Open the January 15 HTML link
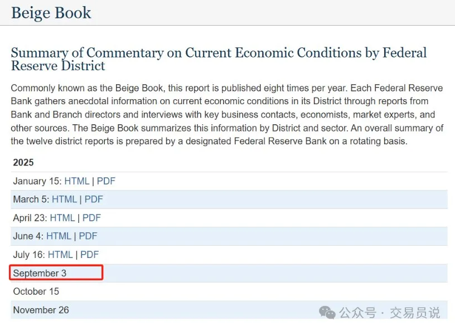 (x=77, y=181)
